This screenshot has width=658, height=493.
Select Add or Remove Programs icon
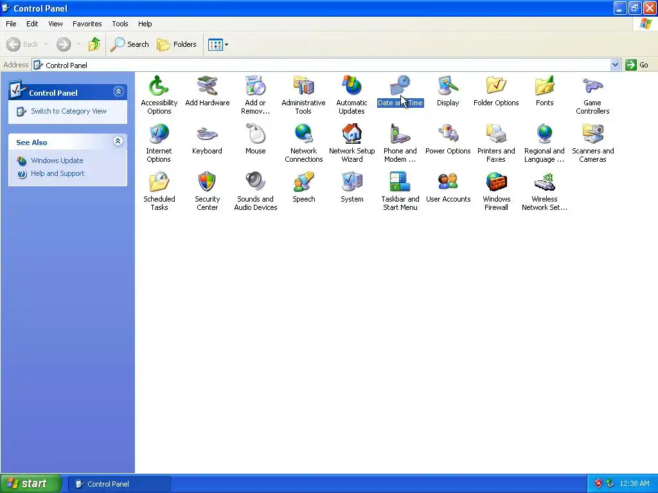pos(255,86)
